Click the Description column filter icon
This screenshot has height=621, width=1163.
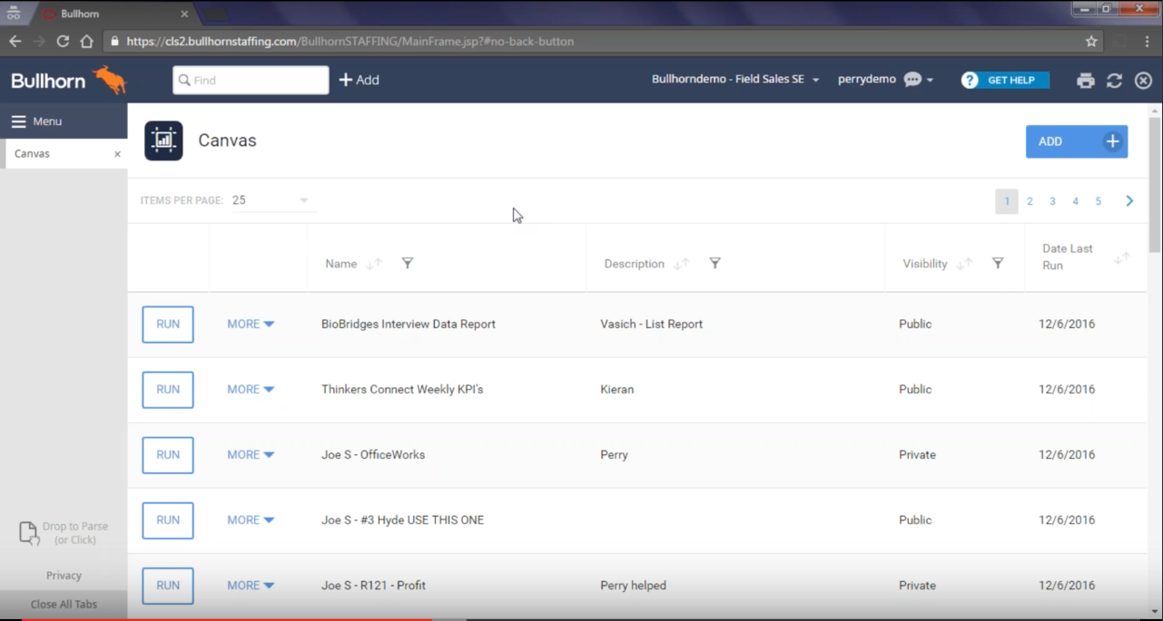point(715,263)
